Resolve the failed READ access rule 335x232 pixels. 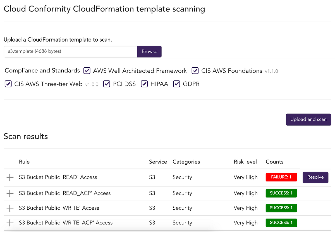click(x=315, y=177)
